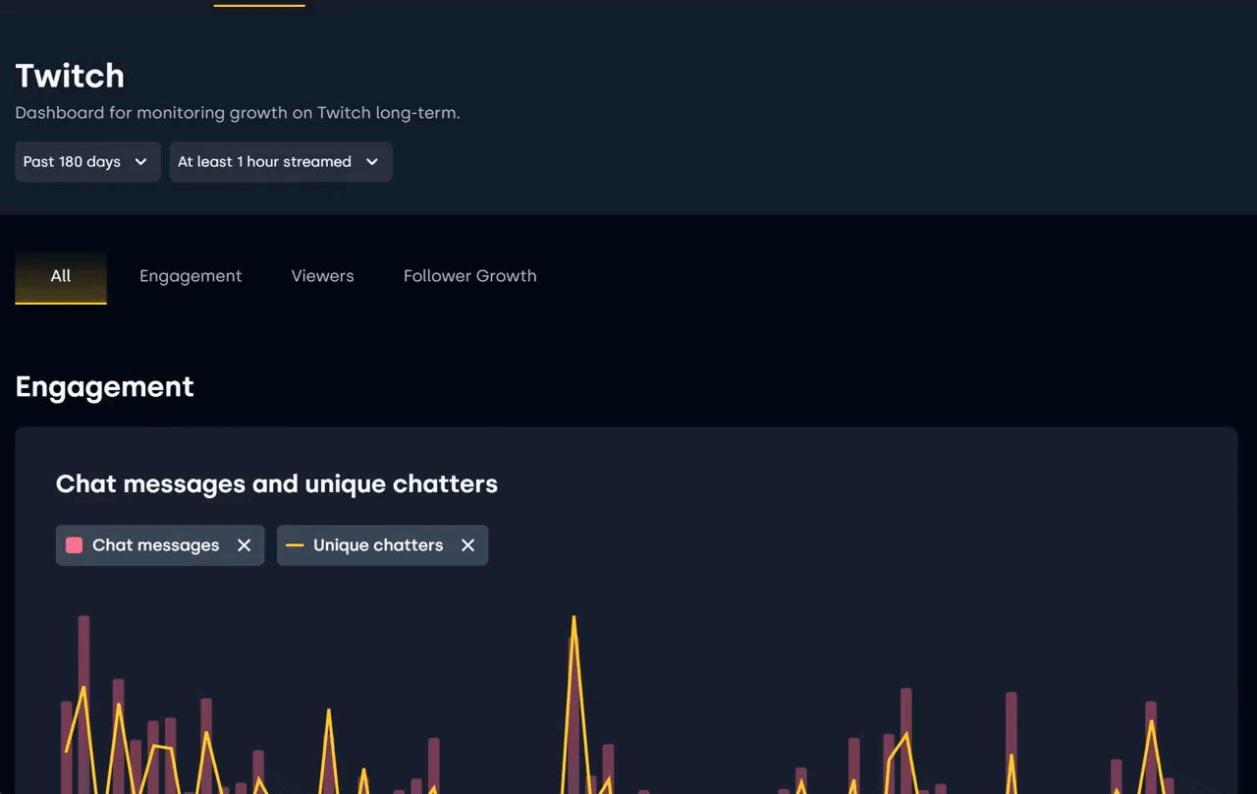Image resolution: width=1257 pixels, height=794 pixels.
Task: Click the dashboard description text
Action: (238, 113)
